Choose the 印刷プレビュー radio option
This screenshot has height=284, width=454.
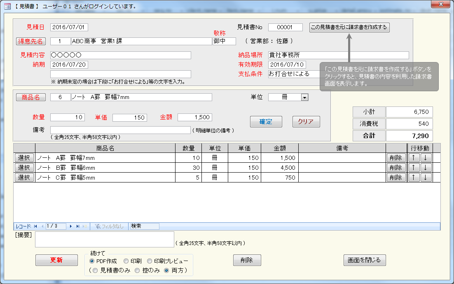pyautogui.click(x=150, y=261)
